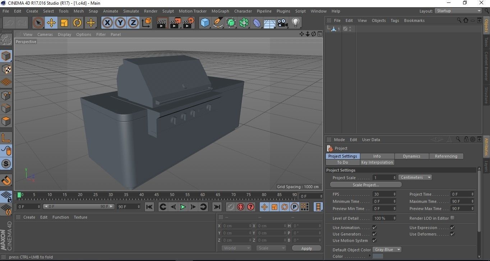490x261 pixels.
Task: Activate the Rotate tool
Action: point(77,23)
